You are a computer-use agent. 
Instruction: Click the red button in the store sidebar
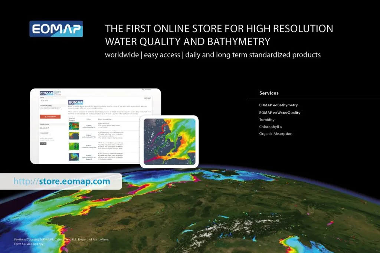click(x=50, y=117)
